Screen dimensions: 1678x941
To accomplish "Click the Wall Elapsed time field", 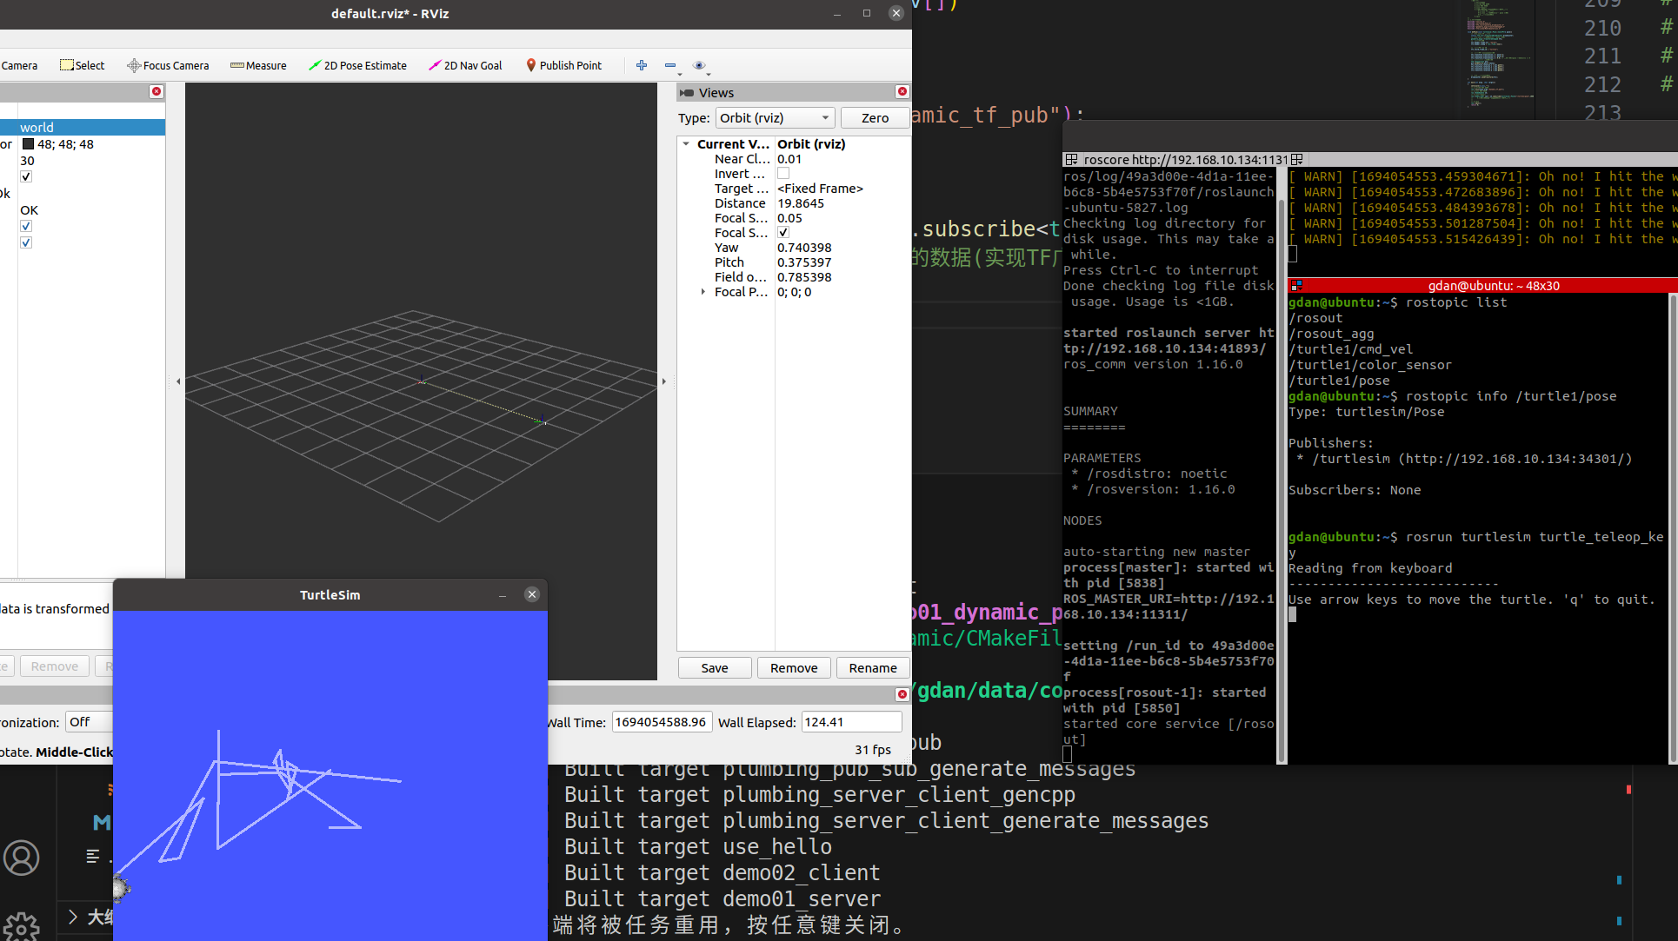I will click(x=851, y=722).
